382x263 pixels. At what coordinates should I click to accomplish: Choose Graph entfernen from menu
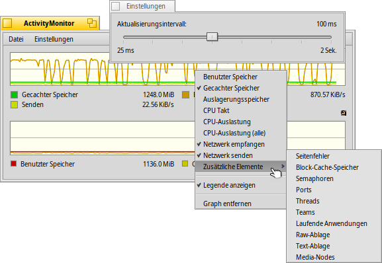coord(241,204)
